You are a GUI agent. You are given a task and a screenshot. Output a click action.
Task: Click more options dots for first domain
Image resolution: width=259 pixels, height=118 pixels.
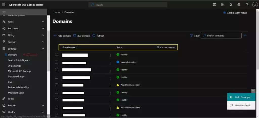[110, 55]
